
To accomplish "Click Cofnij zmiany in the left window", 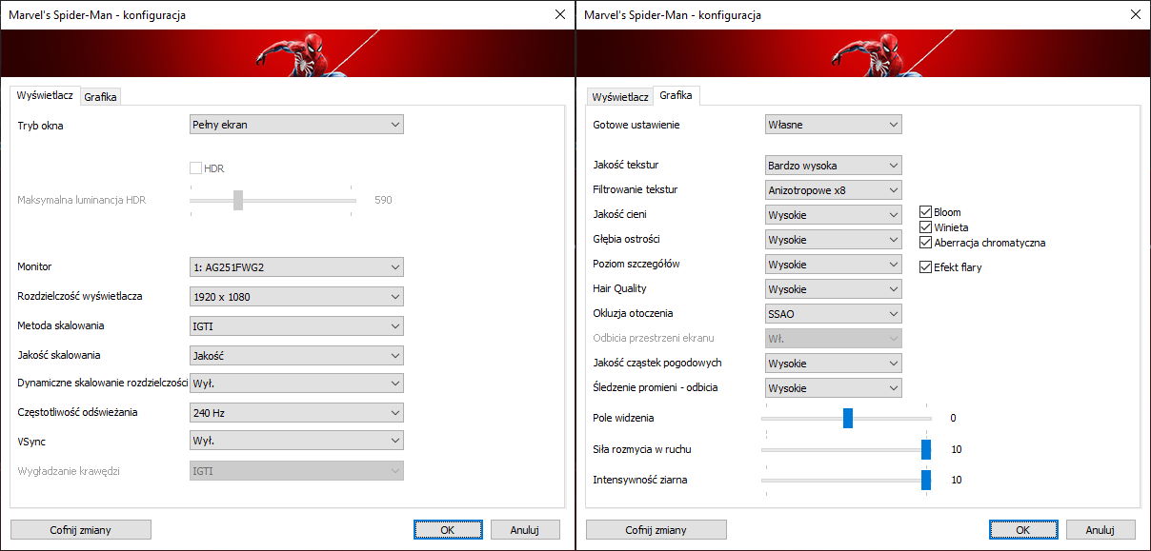I will pyautogui.click(x=81, y=530).
